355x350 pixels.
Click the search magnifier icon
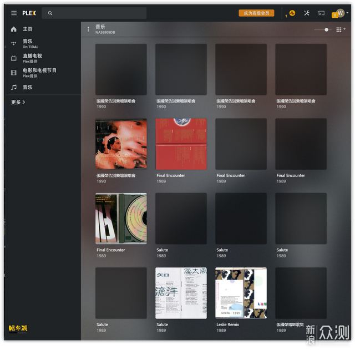(x=50, y=13)
